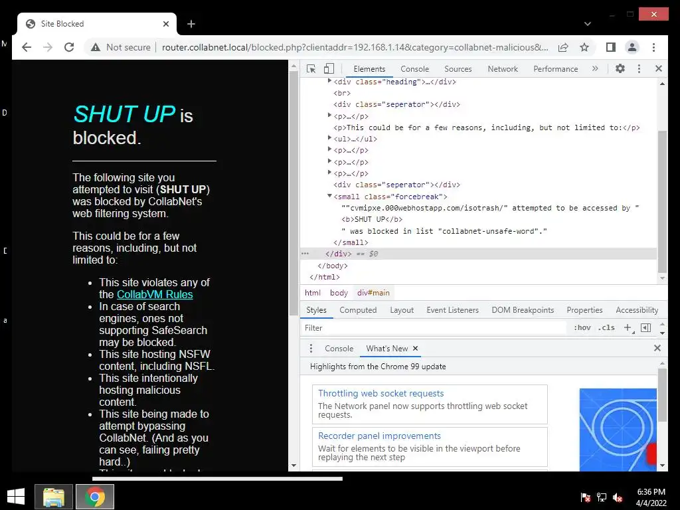This screenshot has width=680, height=510.
Task: Switch to the Elements tab
Action: [369, 69]
